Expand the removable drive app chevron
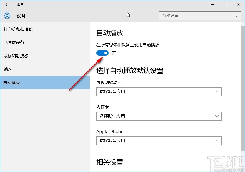This screenshot has width=245, height=172. click(x=217, y=92)
